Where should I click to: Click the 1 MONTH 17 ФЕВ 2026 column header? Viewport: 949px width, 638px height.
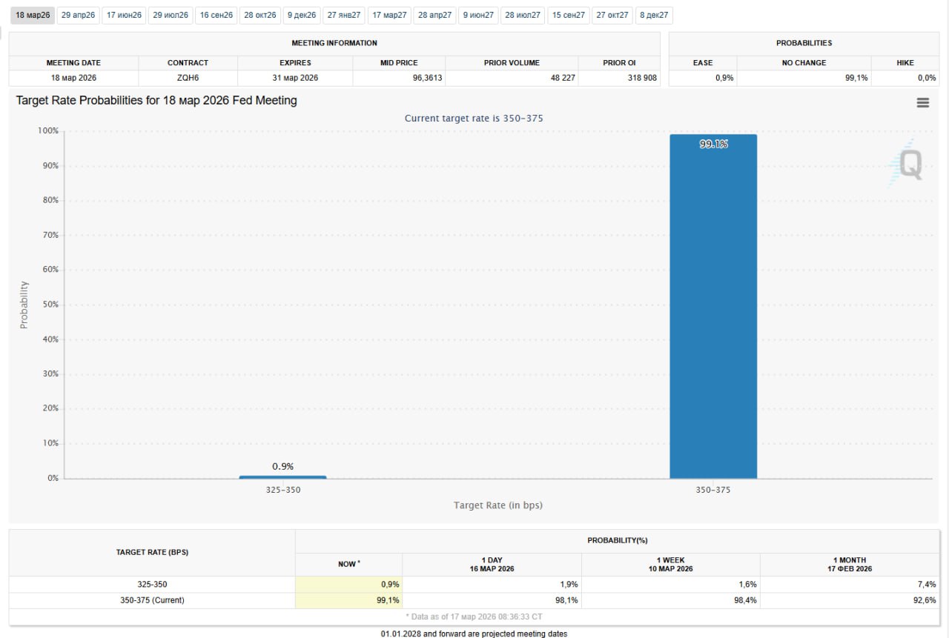pos(849,565)
